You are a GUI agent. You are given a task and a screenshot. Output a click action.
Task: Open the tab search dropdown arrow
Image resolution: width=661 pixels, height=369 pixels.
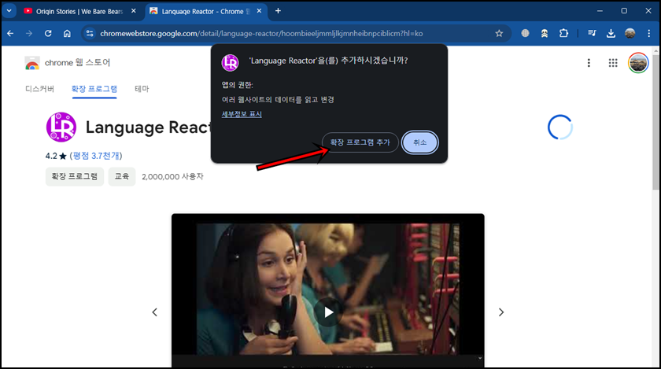pyautogui.click(x=9, y=11)
